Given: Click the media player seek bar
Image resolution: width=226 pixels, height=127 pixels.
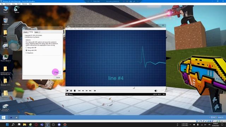Looking at the screenshot, I should [x=115, y=88].
